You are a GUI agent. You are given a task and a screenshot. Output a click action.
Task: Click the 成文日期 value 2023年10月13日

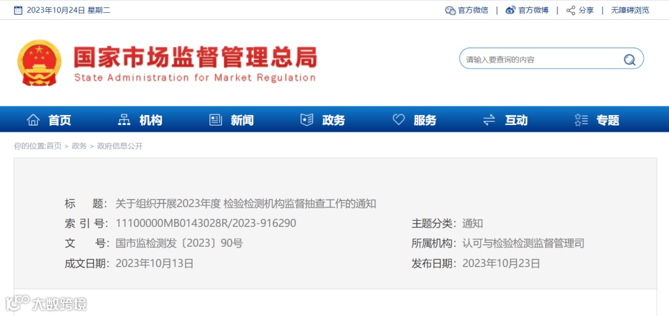pyautogui.click(x=154, y=263)
